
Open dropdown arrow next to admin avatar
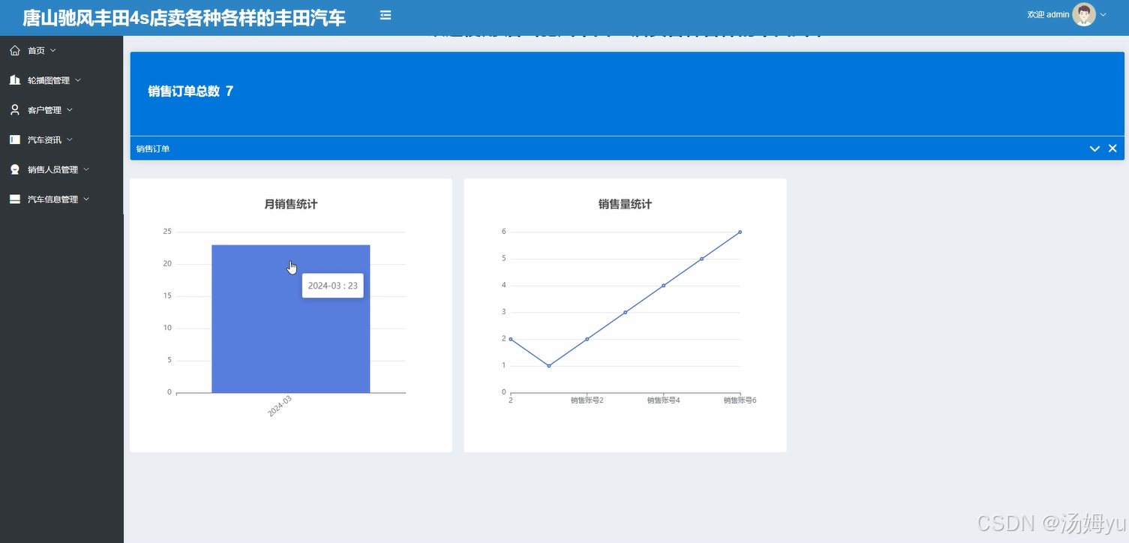tap(1103, 15)
